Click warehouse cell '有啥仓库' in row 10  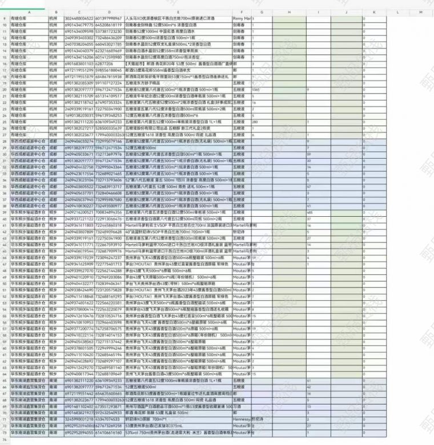pos(29,25)
